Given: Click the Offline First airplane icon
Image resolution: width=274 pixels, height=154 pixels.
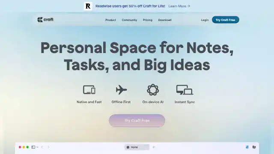Looking at the screenshot, I should click(121, 90).
